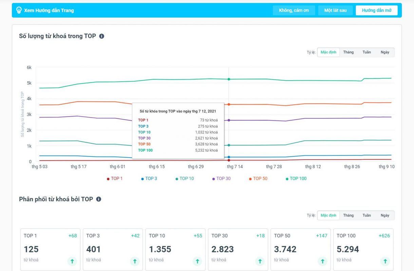Open info icon beside Số lượng từ khoá trong TOP
The image size is (414, 271).
coord(101,36)
